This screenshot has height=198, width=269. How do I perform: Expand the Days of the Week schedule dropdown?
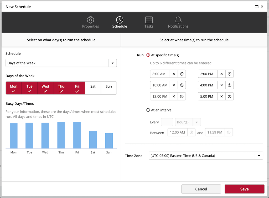[113, 63]
